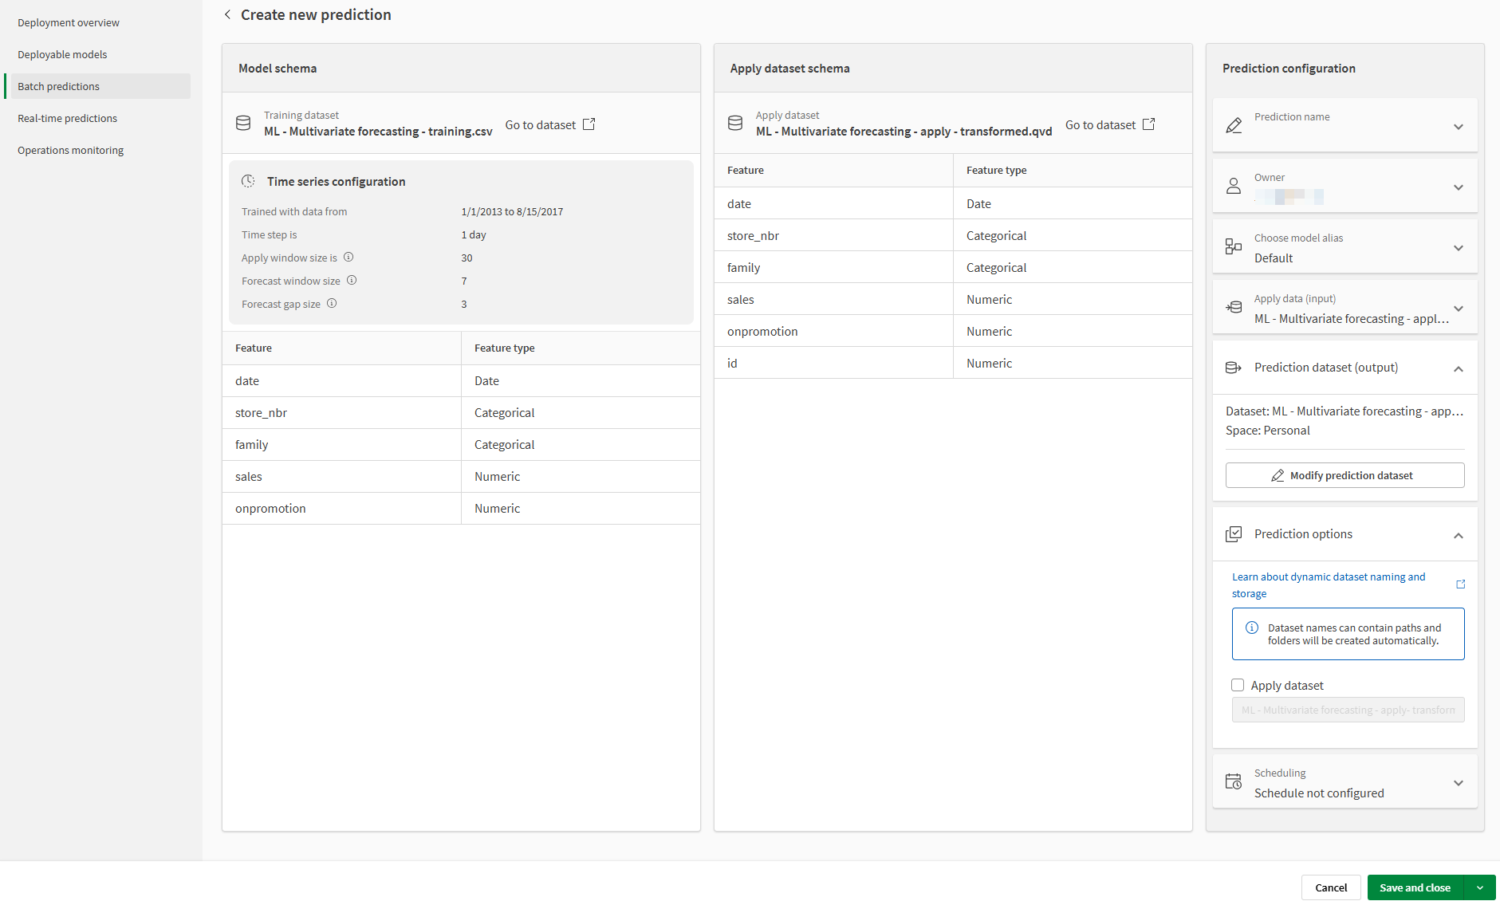Open the Save and close dropdown arrow
Image resolution: width=1500 pixels, height=905 pixels.
(x=1481, y=887)
